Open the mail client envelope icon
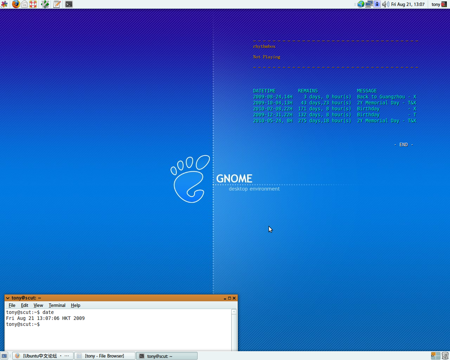 [x=25, y=4]
